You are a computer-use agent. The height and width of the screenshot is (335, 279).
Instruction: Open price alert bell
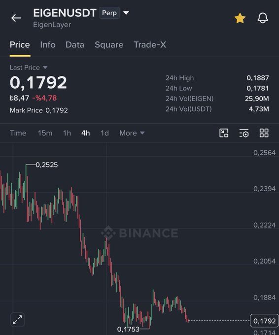tap(263, 18)
